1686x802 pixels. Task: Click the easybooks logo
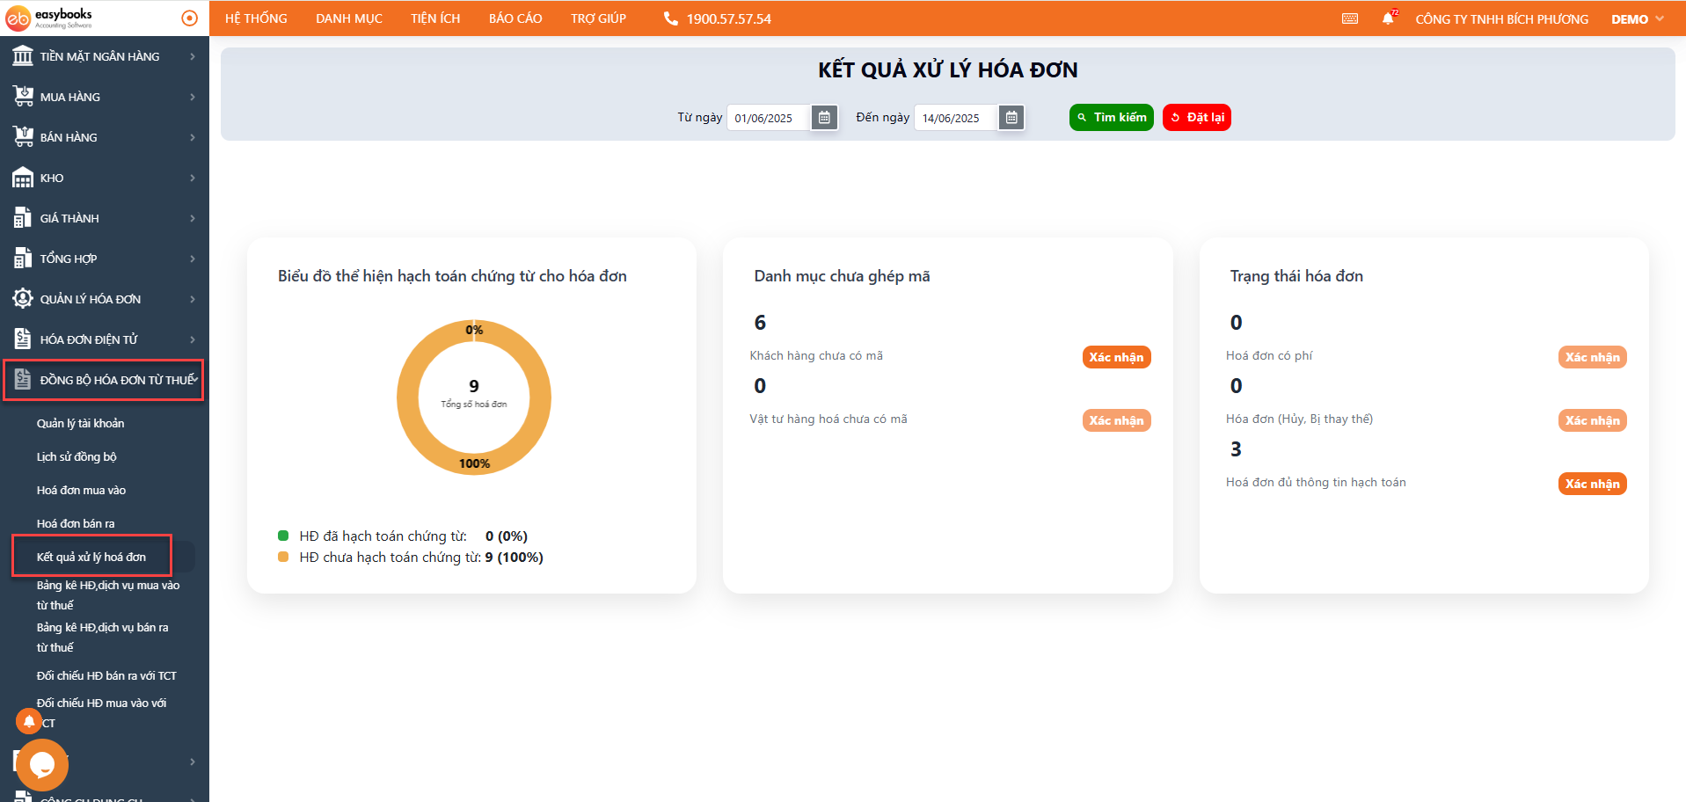point(48,18)
